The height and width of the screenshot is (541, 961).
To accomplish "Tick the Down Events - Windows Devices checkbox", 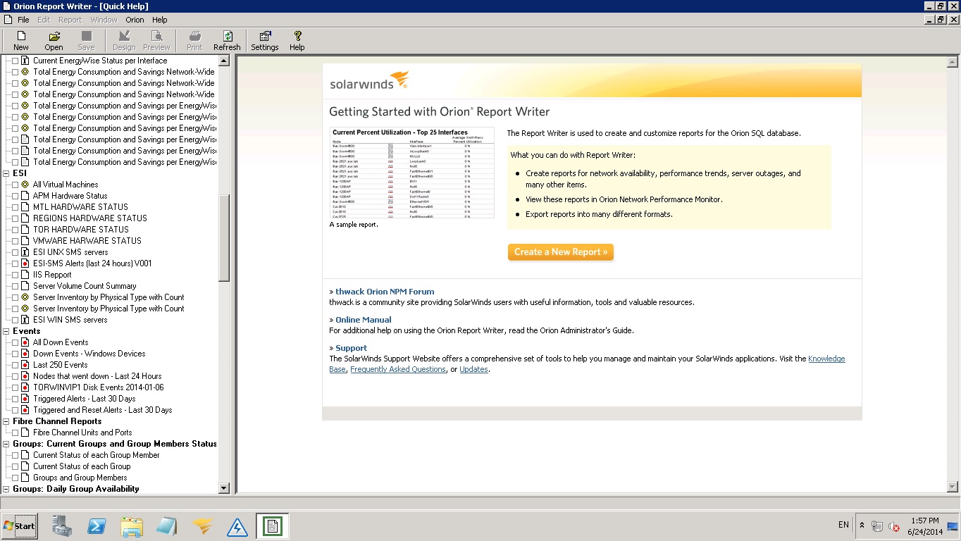I will tap(15, 354).
